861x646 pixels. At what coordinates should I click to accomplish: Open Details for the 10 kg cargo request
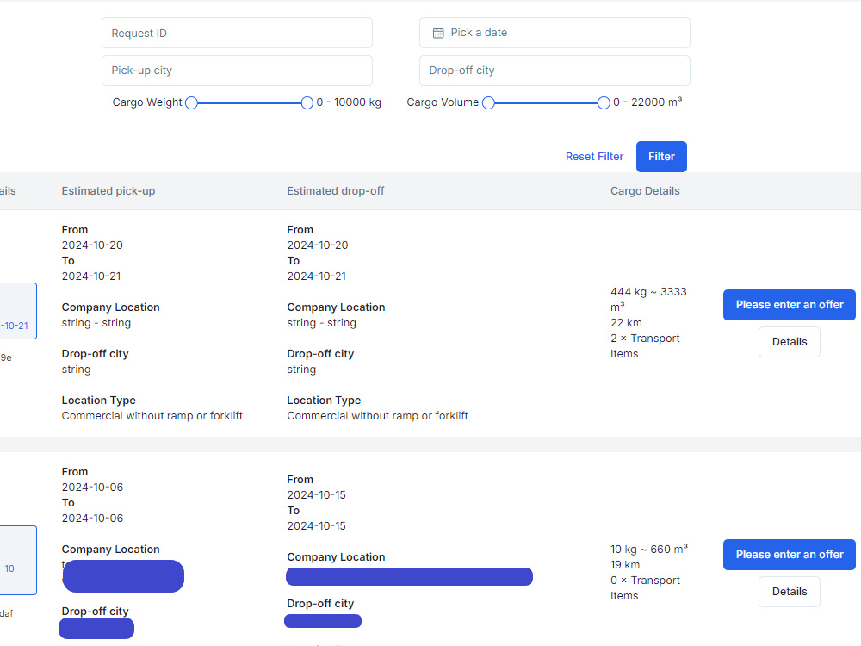pos(789,592)
